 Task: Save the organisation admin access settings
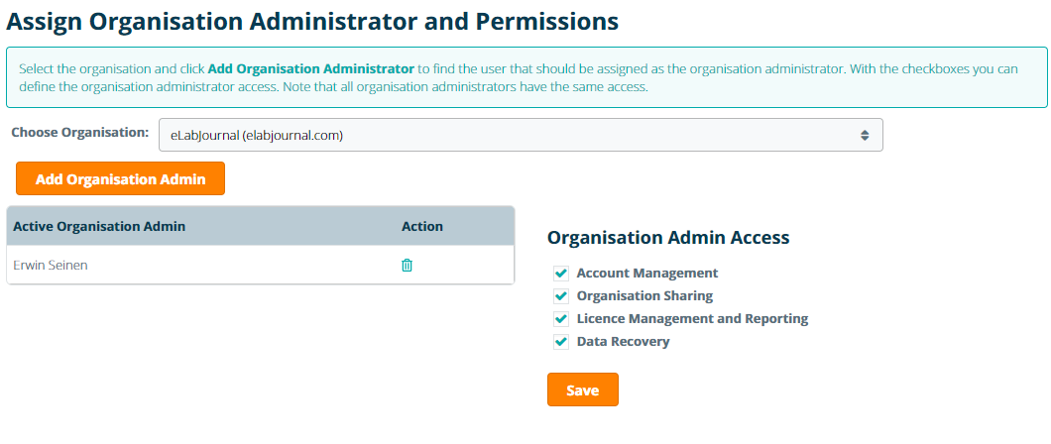coord(582,389)
